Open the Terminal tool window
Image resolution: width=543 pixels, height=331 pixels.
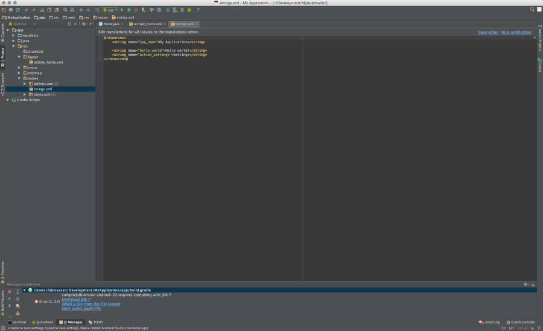tap(17, 322)
